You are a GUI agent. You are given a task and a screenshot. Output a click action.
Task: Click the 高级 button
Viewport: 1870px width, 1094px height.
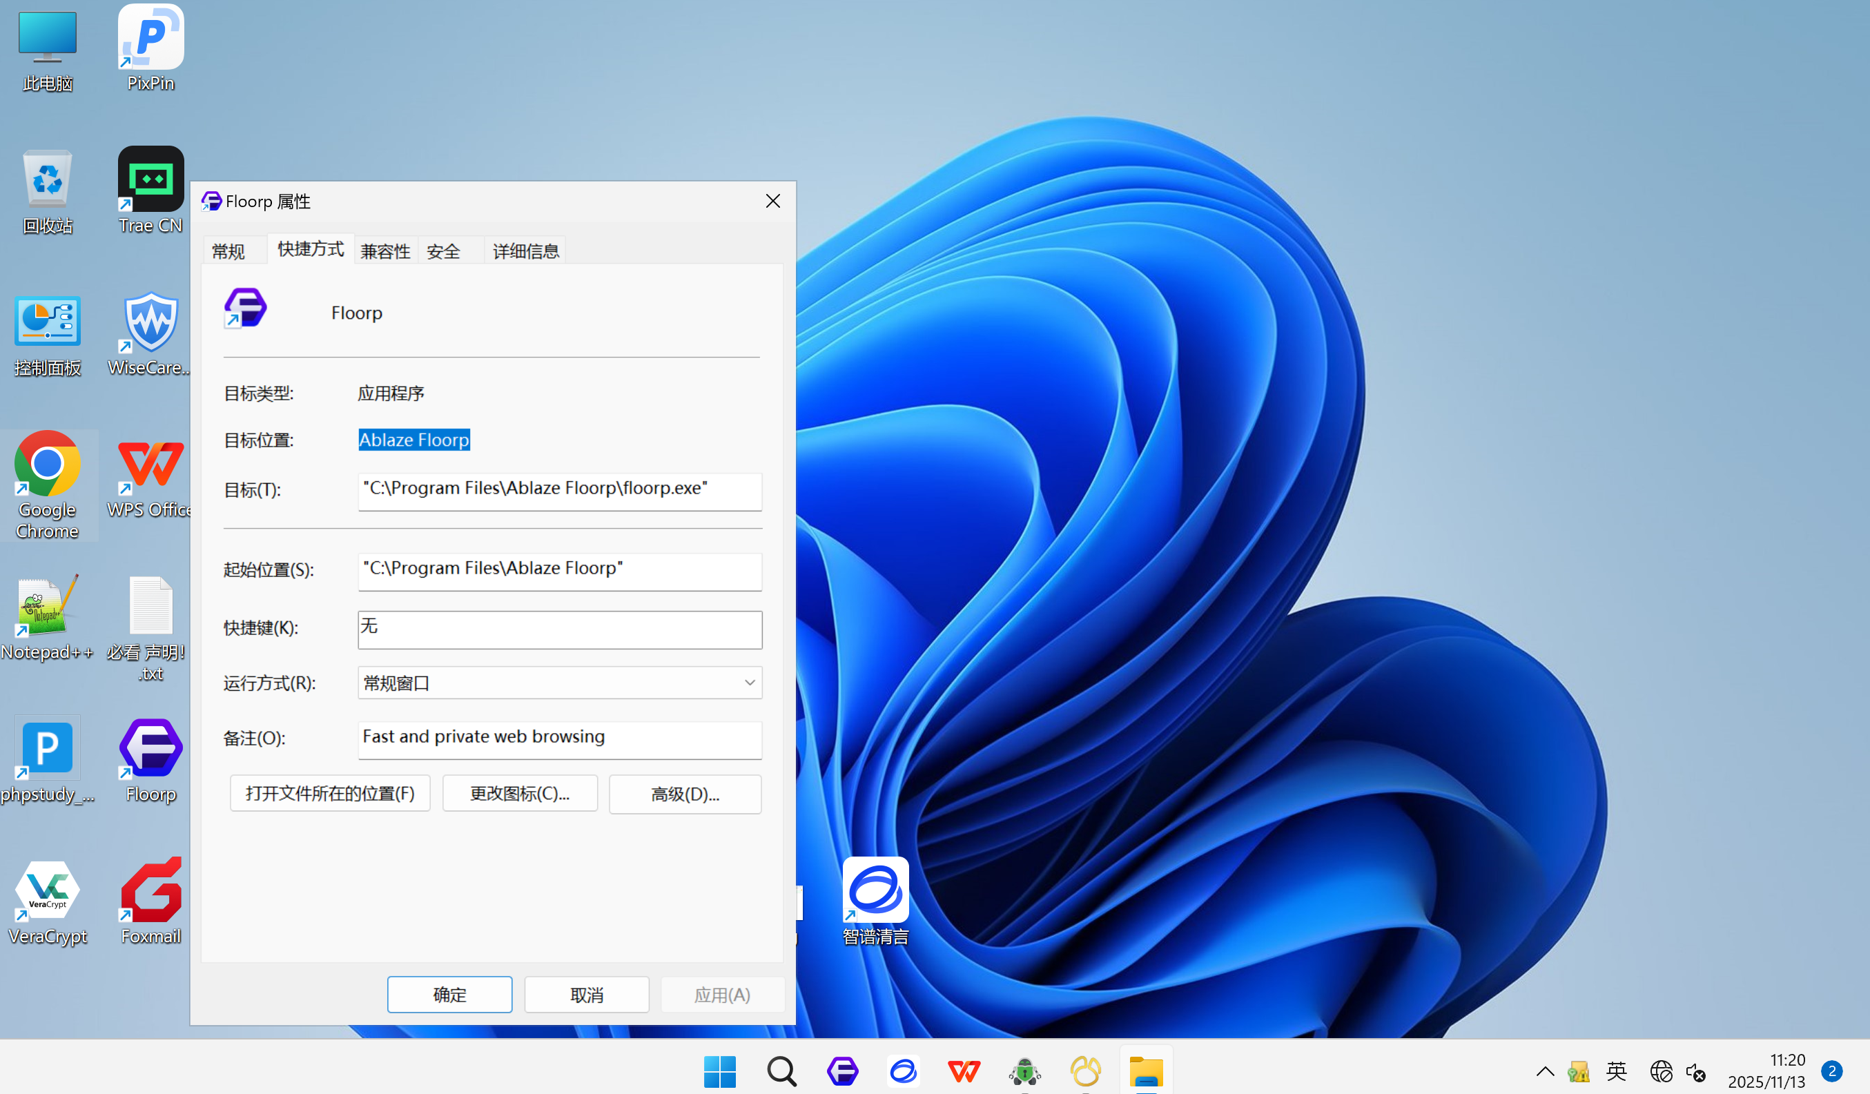[684, 794]
